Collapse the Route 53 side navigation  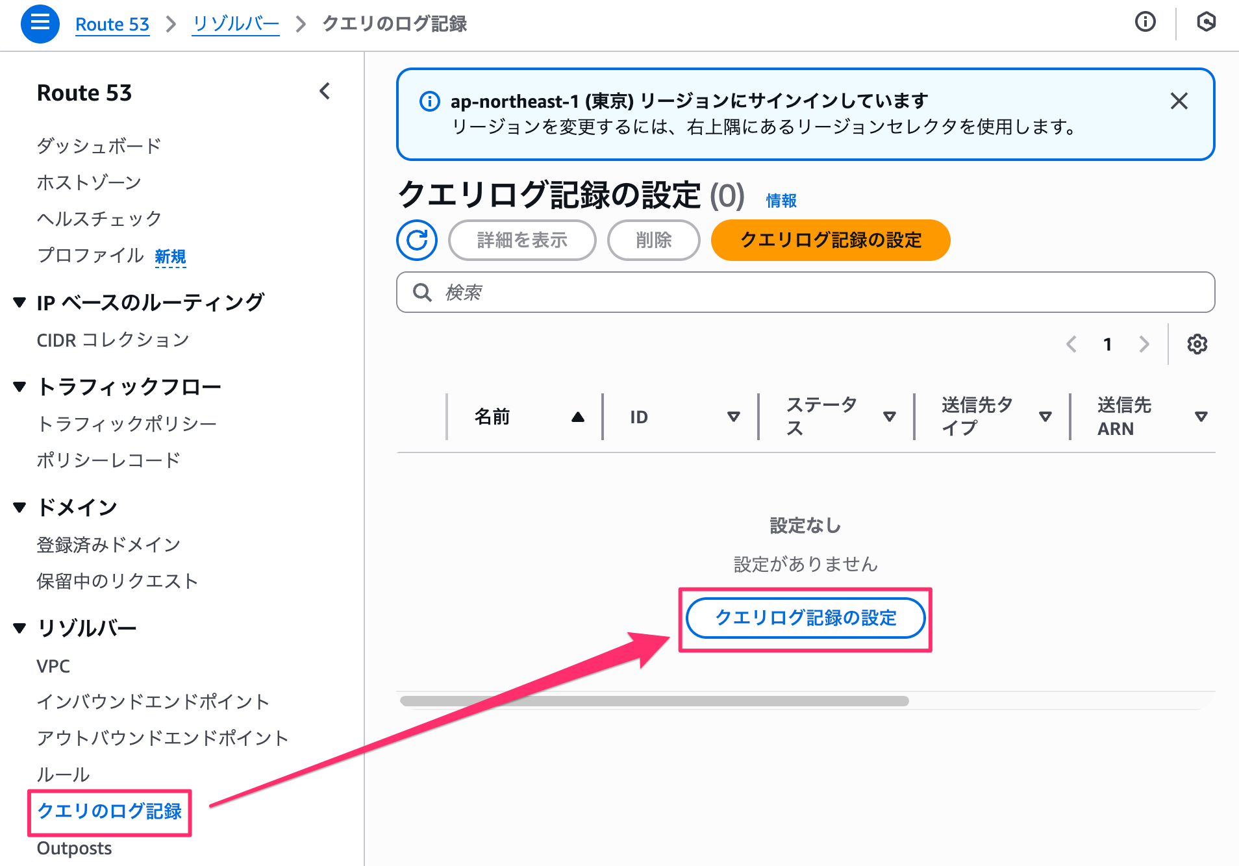tap(325, 92)
